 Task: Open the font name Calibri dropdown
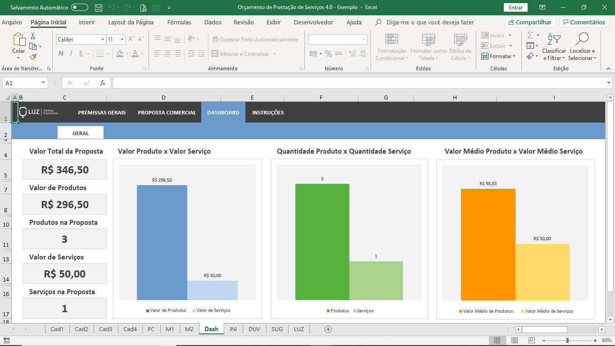pyautogui.click(x=103, y=40)
